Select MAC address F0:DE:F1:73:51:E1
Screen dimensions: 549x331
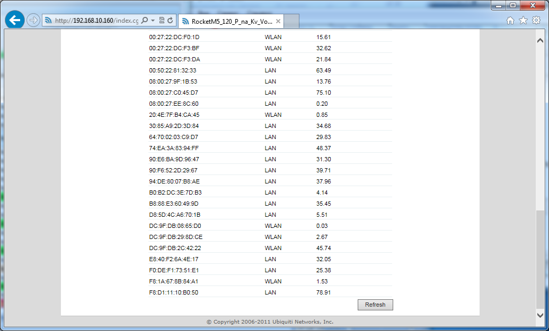pyautogui.click(x=174, y=270)
